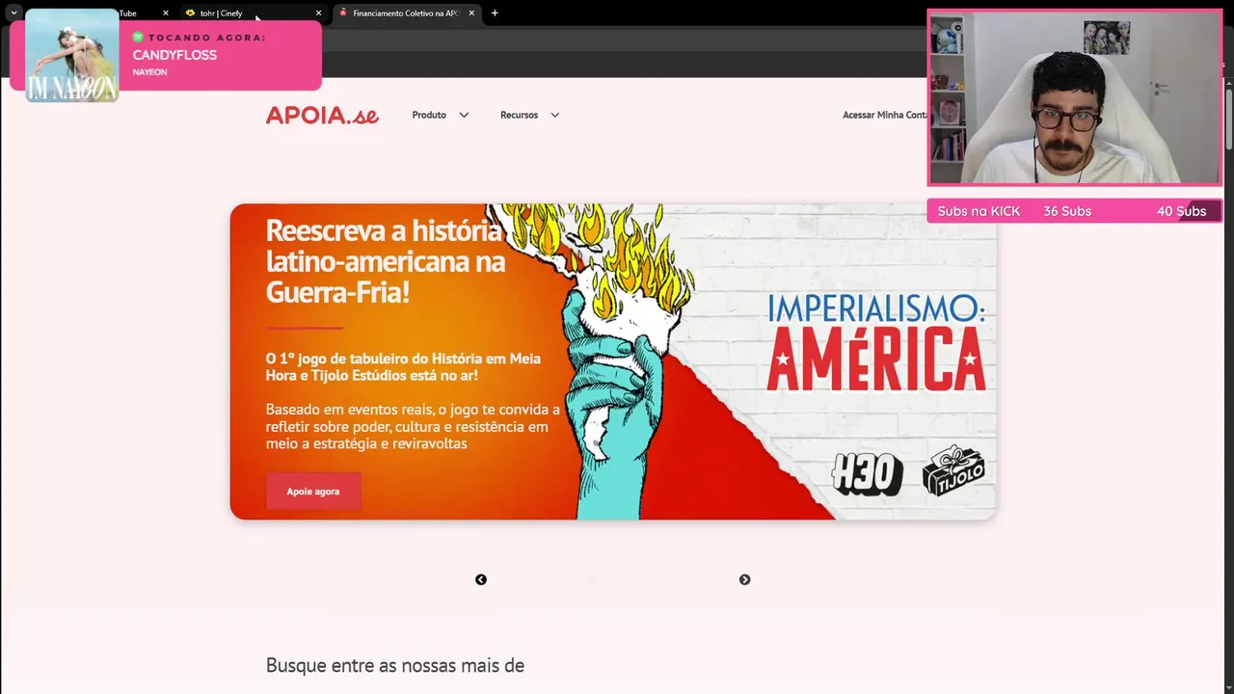Image resolution: width=1234 pixels, height=694 pixels.
Task: Click the APOIA.se tab favicon
Action: tap(343, 13)
